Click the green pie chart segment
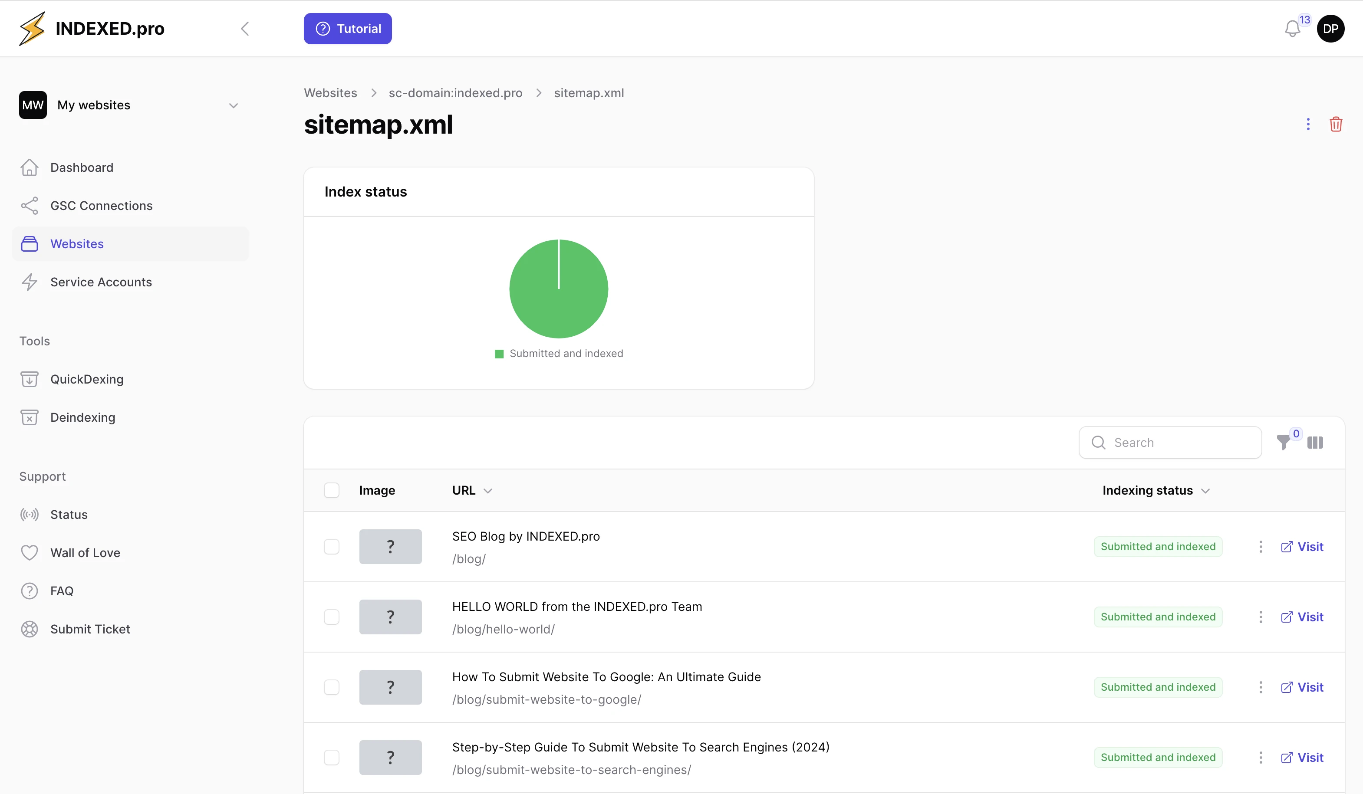 [559, 289]
